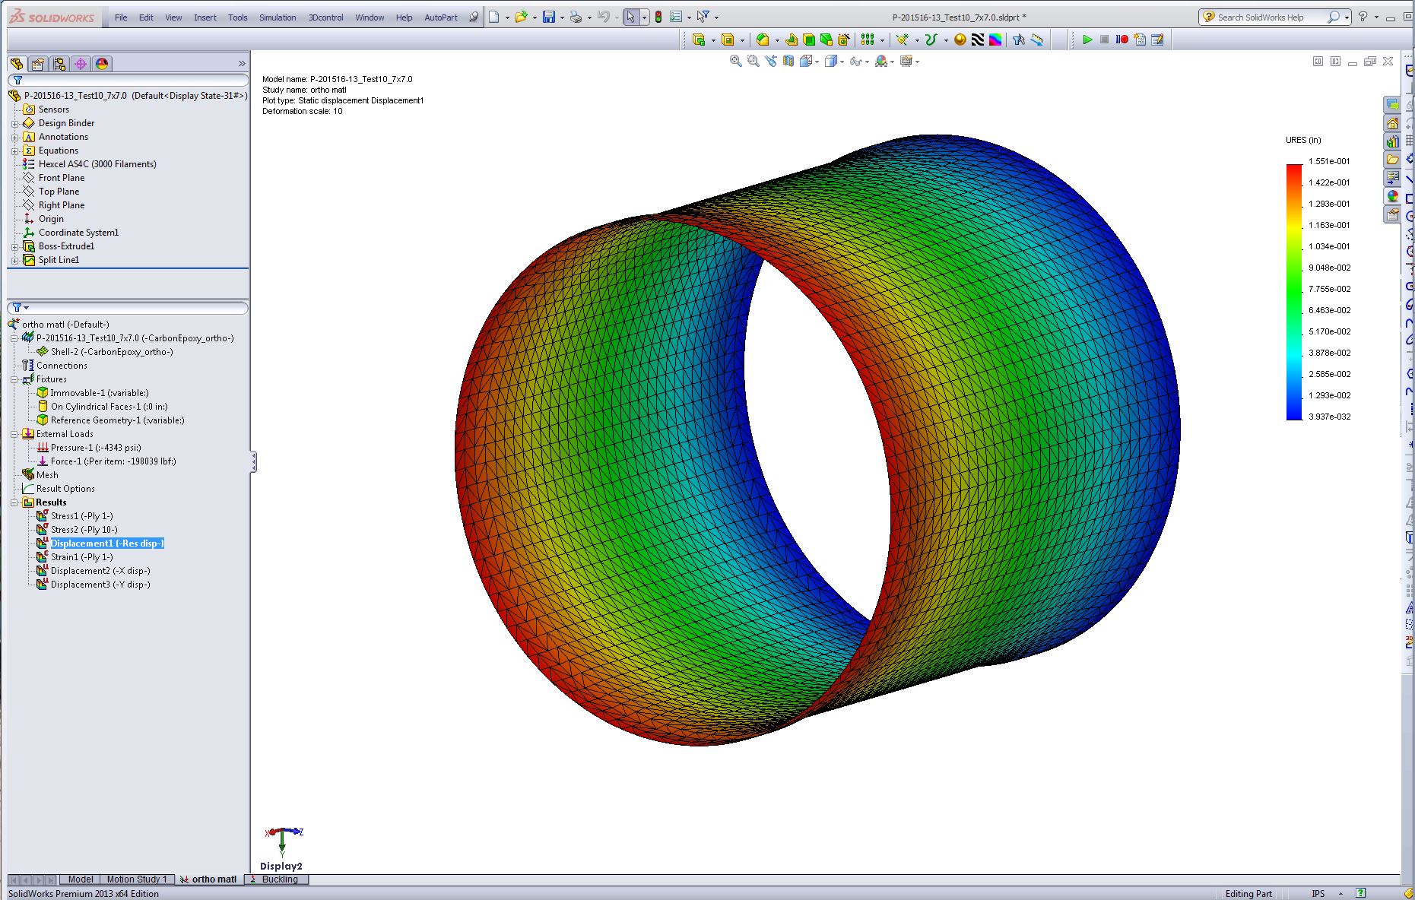The image size is (1415, 900).
Task: Switch to the ConfigurationManager tab icon
Action: point(59,64)
